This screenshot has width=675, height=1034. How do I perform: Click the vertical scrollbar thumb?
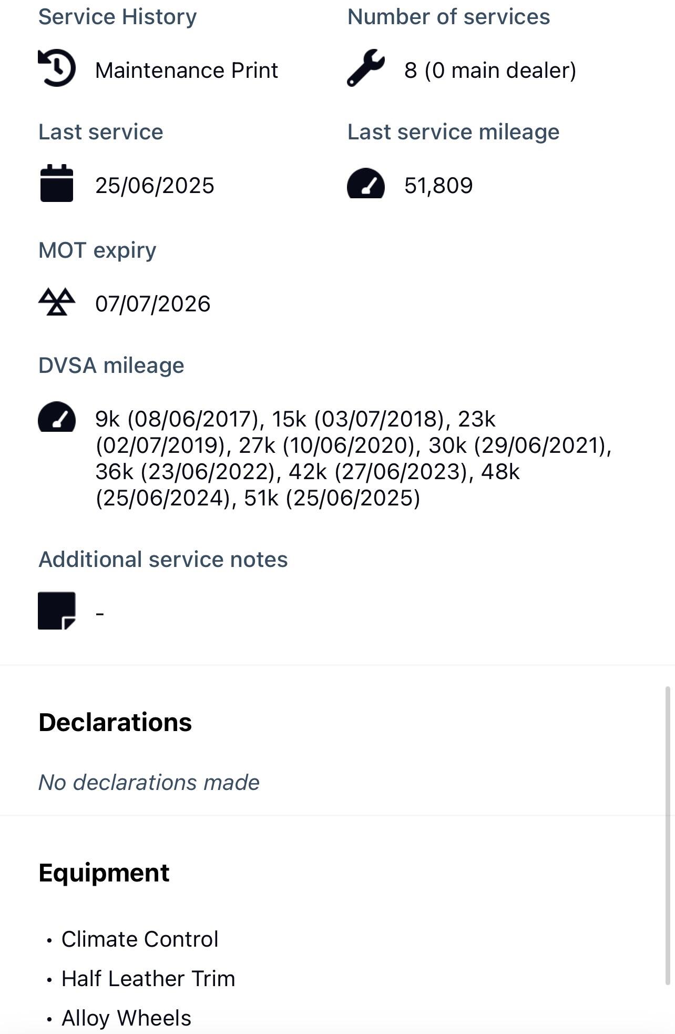point(668,836)
